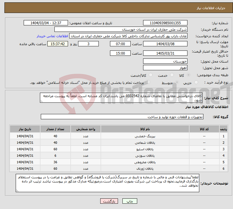Toggle the اسناد خزانه اسلامی payment checkbox
The height and width of the screenshot is (209, 233).
point(148,82)
